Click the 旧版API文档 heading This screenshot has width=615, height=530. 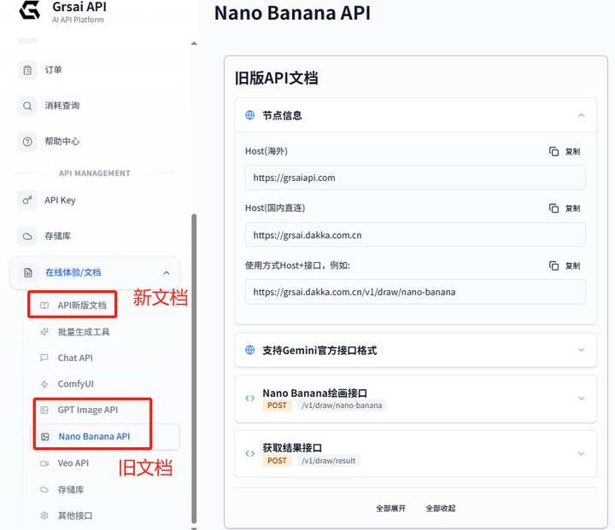click(x=276, y=78)
